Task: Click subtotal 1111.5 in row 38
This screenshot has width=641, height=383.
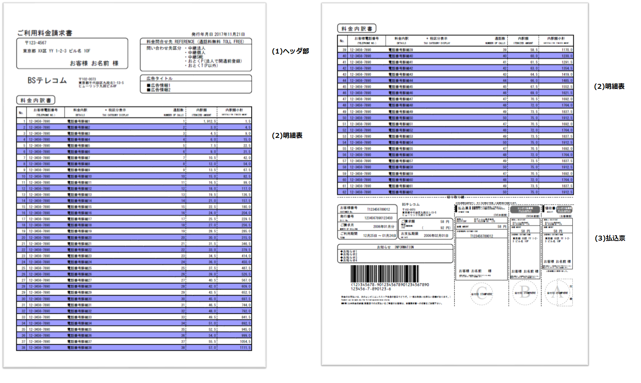Action: (245, 348)
